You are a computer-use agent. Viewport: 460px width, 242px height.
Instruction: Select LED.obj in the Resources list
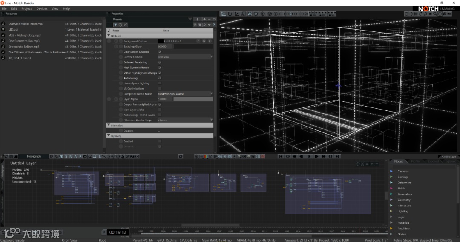pyautogui.click(x=14, y=30)
